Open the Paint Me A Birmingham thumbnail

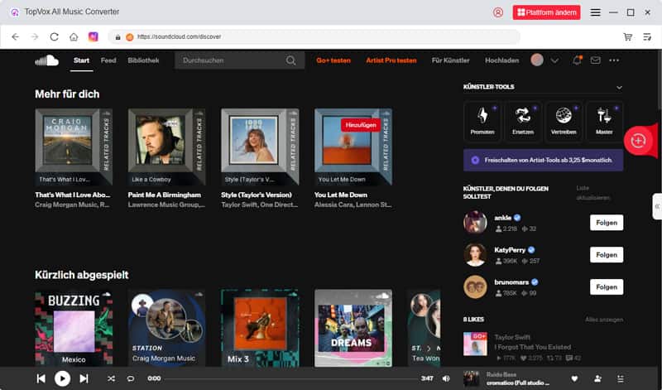166,147
